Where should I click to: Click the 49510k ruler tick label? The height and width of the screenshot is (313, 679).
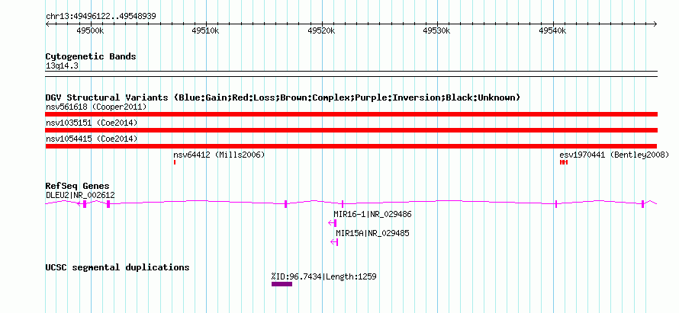(206, 31)
